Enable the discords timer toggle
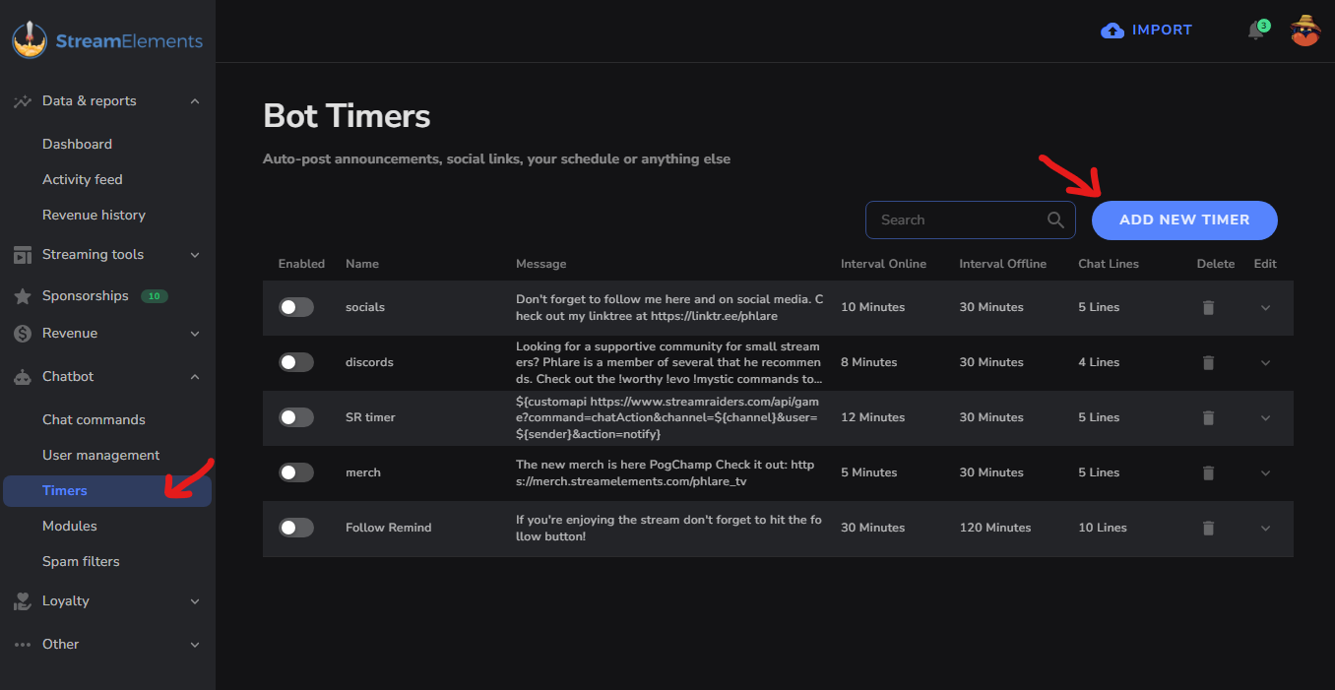This screenshot has height=690, width=1335. coord(296,362)
